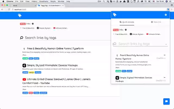Screen dimensions: 174x109
Task: Open the pinned Ultimate Grilled link in the popup
Action: tap(154, 34)
